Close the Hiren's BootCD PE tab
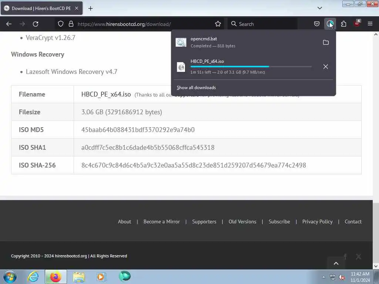 point(77,8)
